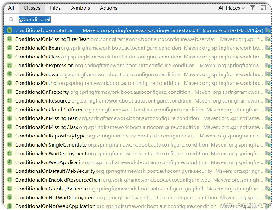This screenshot has height=210, width=273.
Task: Click library icon on ConditionalOnWebApplication row
Action: coord(268,162)
